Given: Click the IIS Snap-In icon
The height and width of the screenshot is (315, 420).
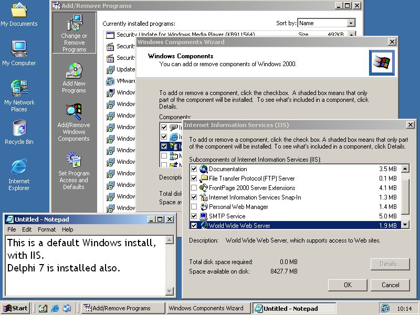Looking at the screenshot, I should pyautogui.click(x=204, y=197).
